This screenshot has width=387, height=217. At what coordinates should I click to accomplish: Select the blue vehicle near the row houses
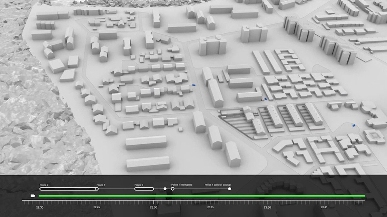pyautogui.click(x=194, y=85)
